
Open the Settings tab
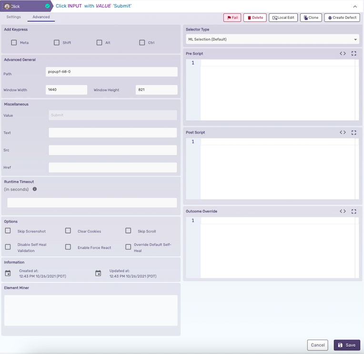coord(13,17)
